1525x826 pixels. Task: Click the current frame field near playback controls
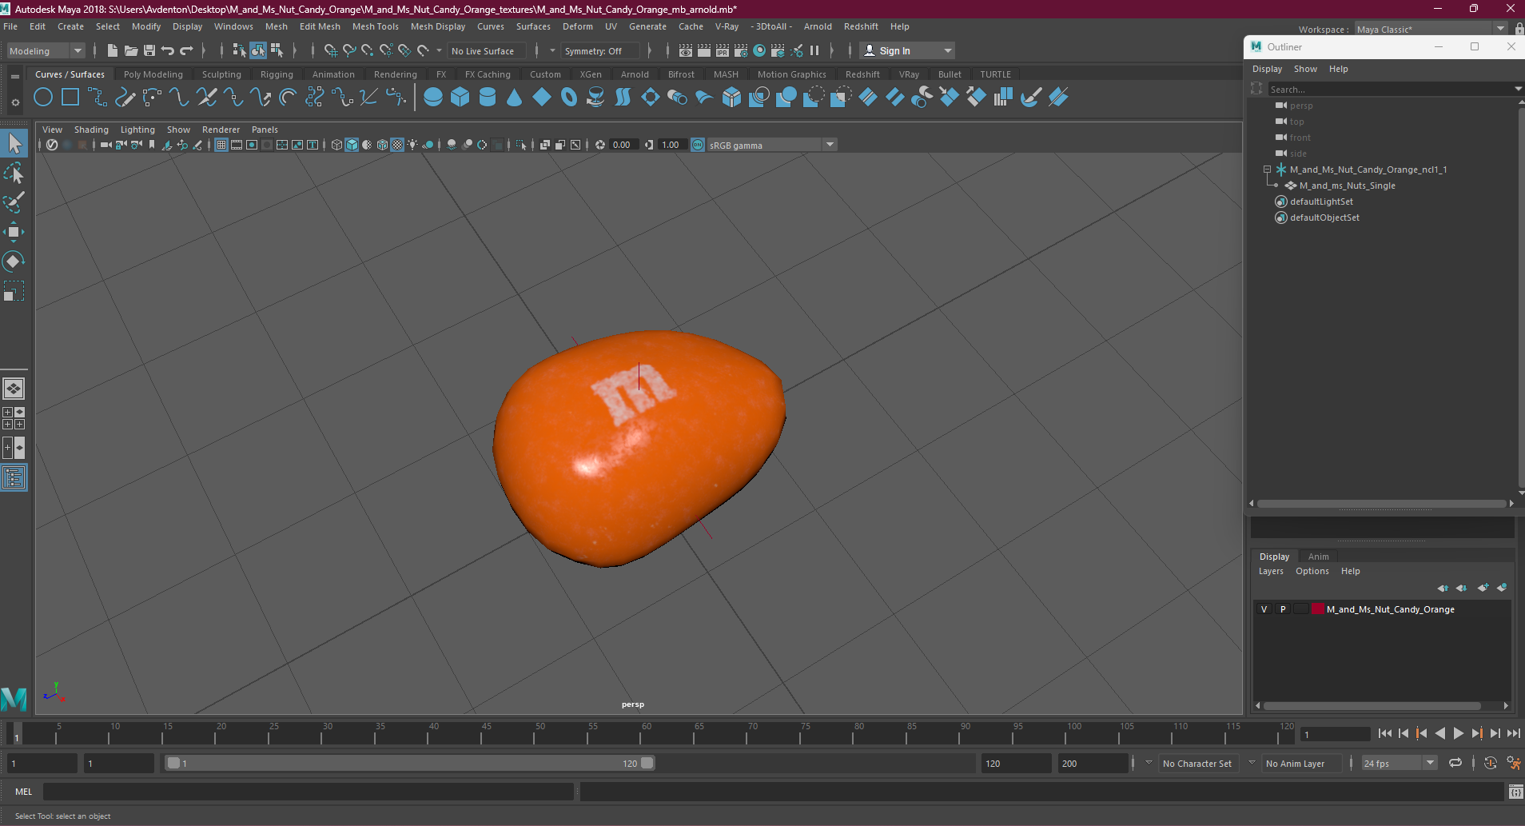click(1335, 734)
